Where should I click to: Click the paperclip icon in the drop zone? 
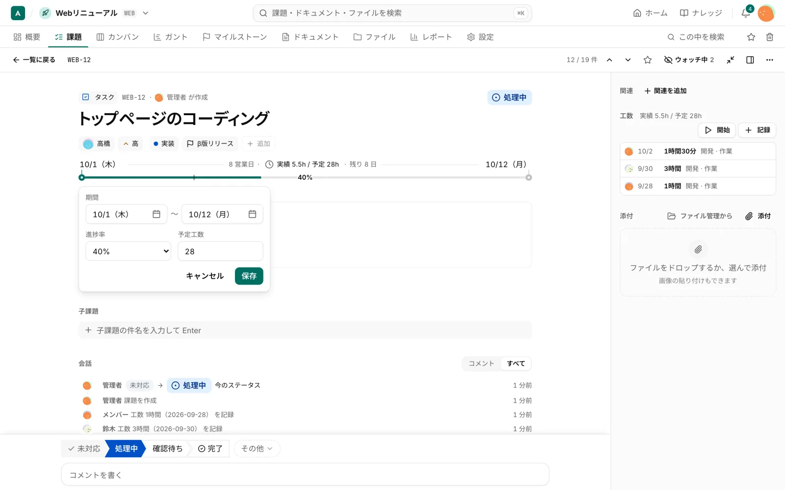[698, 249]
